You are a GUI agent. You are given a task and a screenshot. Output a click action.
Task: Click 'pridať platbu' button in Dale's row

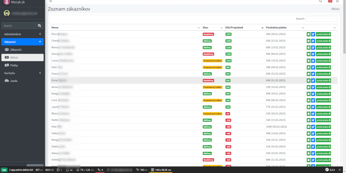(x=323, y=67)
